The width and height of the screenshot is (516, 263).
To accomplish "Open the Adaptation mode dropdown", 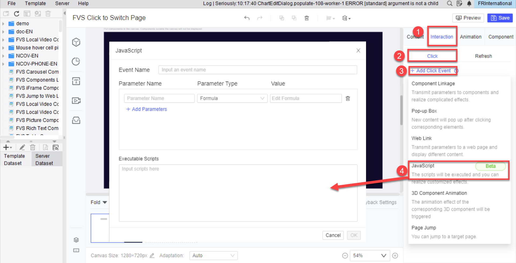I will (x=213, y=255).
